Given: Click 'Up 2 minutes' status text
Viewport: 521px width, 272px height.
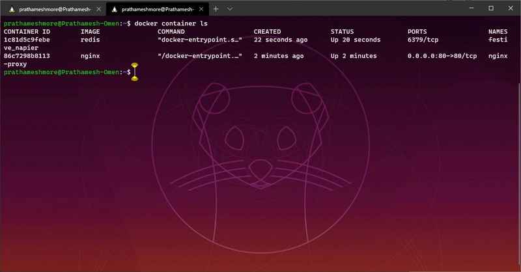Looking at the screenshot, I should (354, 56).
